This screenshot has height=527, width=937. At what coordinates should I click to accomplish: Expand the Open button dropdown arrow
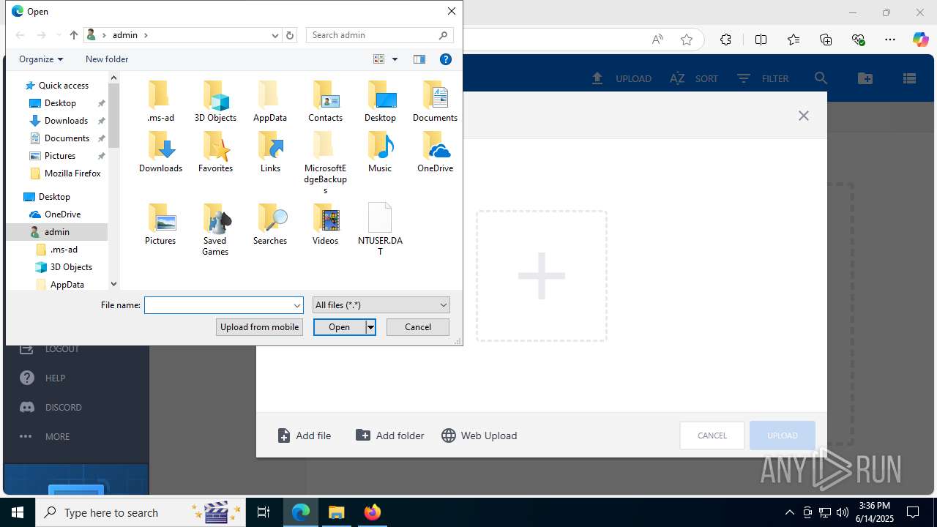coord(371,327)
